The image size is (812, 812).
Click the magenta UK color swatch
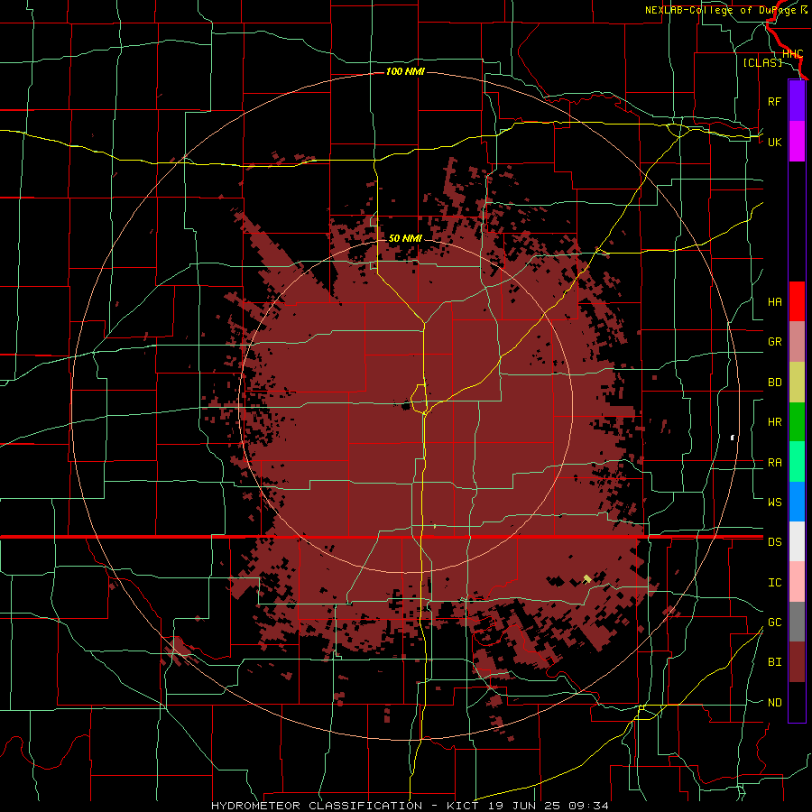pos(797,142)
